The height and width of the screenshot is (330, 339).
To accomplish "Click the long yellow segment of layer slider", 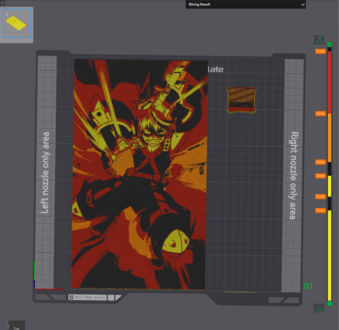I will click(330, 255).
